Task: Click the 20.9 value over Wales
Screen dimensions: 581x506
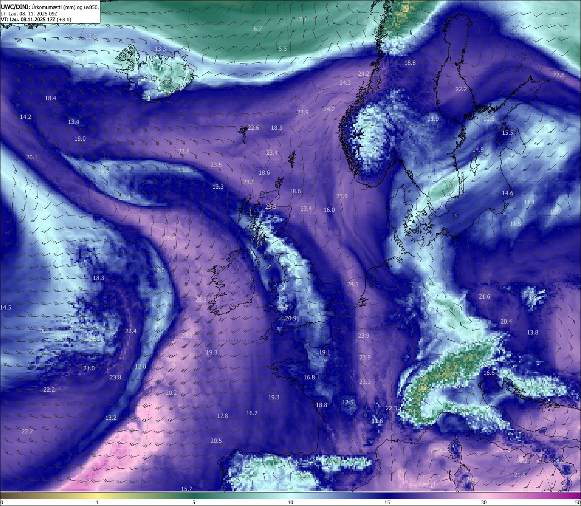Action: (x=290, y=318)
